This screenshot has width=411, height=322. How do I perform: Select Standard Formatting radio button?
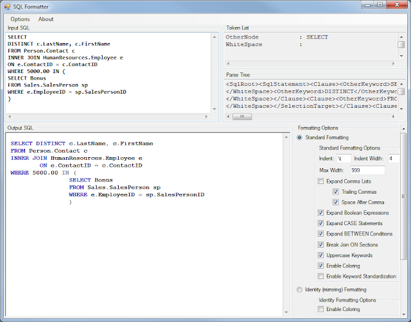[299, 138]
